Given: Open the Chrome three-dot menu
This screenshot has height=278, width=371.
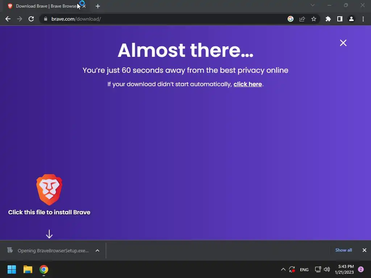Looking at the screenshot, I should (363, 19).
